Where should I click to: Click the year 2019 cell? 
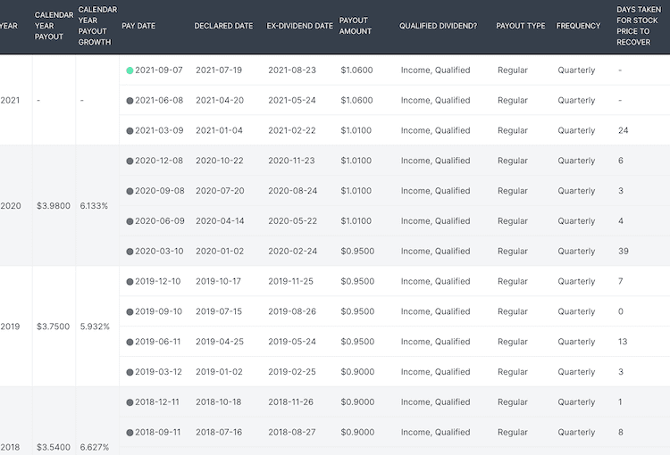tap(10, 327)
